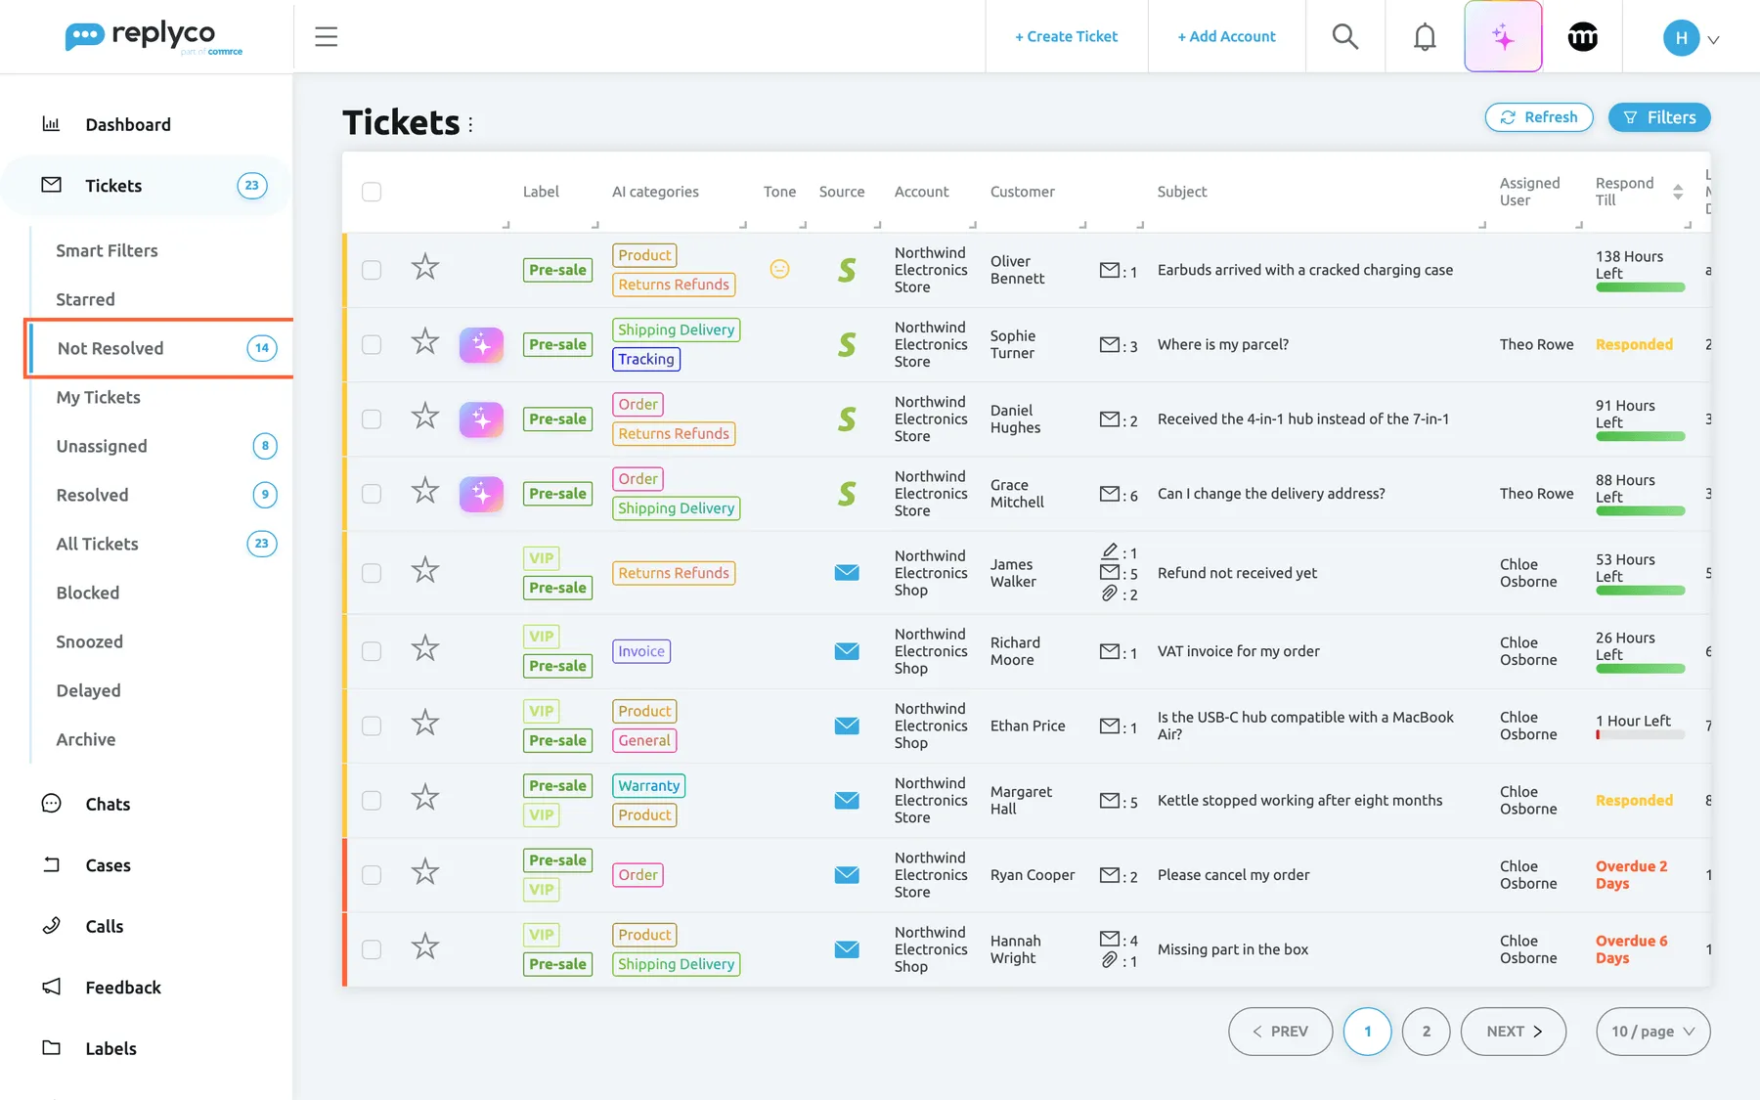This screenshot has height=1100, width=1760.
Task: Select the Not Resolved filter
Action: click(x=159, y=348)
